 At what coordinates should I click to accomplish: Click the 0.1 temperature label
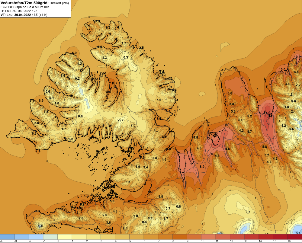point(52,98)
